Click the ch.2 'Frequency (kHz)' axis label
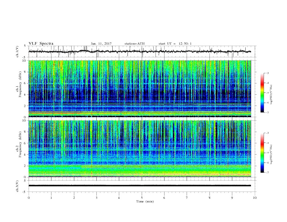The height and width of the screenshot is (222, 287). [20, 144]
